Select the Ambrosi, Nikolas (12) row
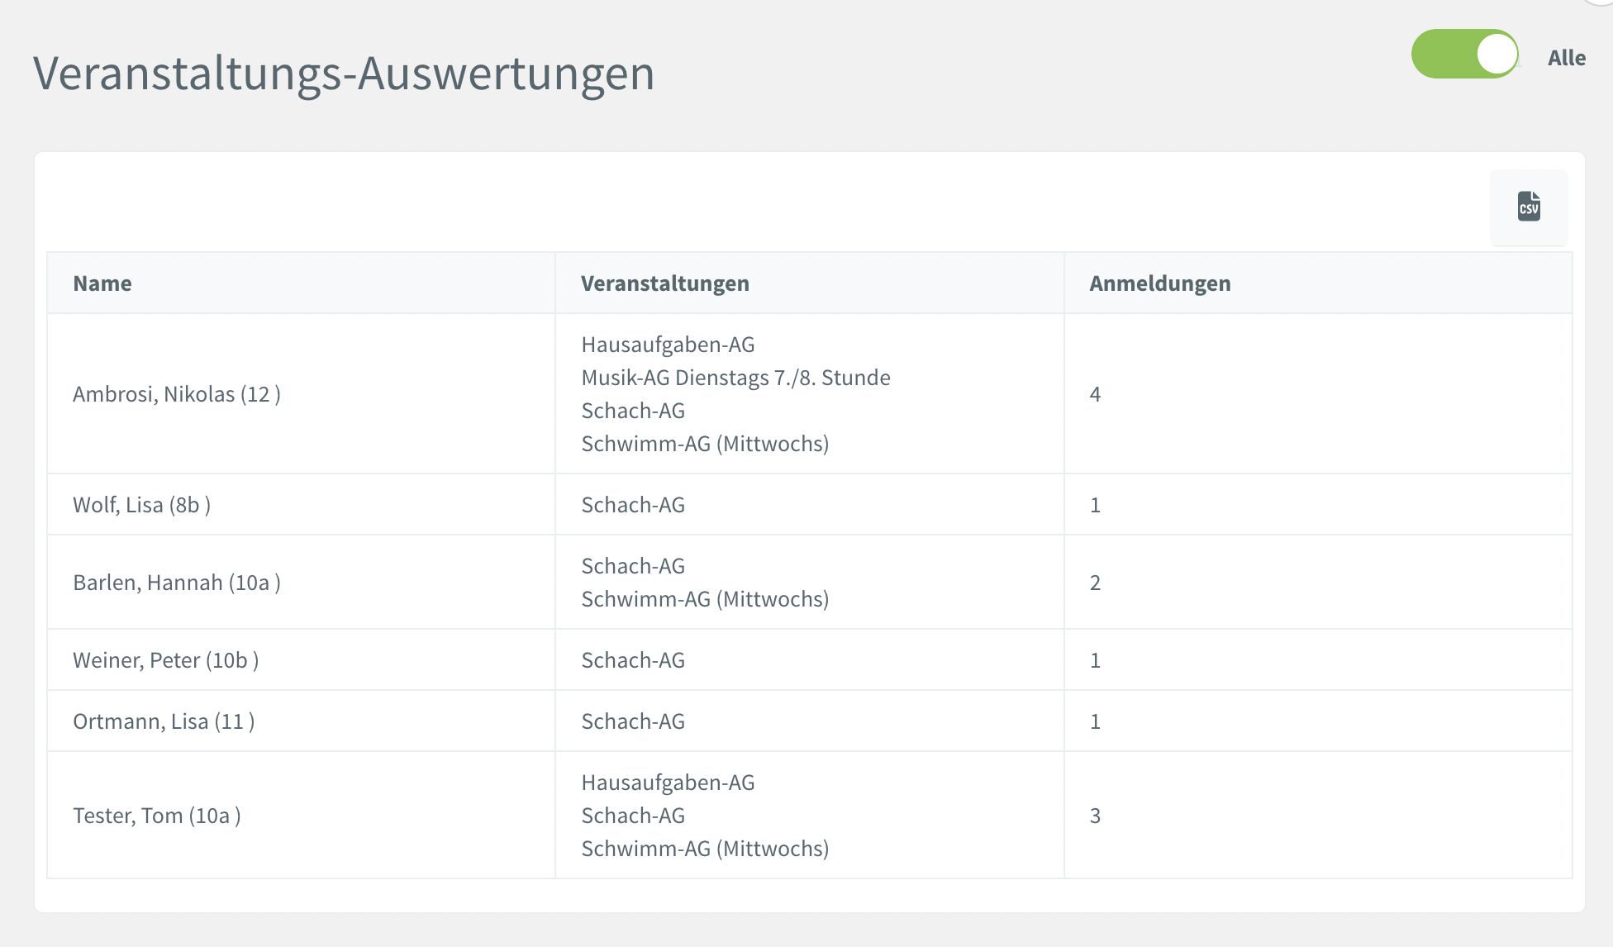 pos(177,394)
